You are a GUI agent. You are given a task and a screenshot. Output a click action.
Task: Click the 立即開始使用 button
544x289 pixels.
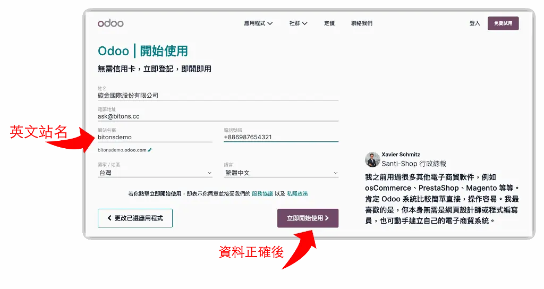point(308,218)
